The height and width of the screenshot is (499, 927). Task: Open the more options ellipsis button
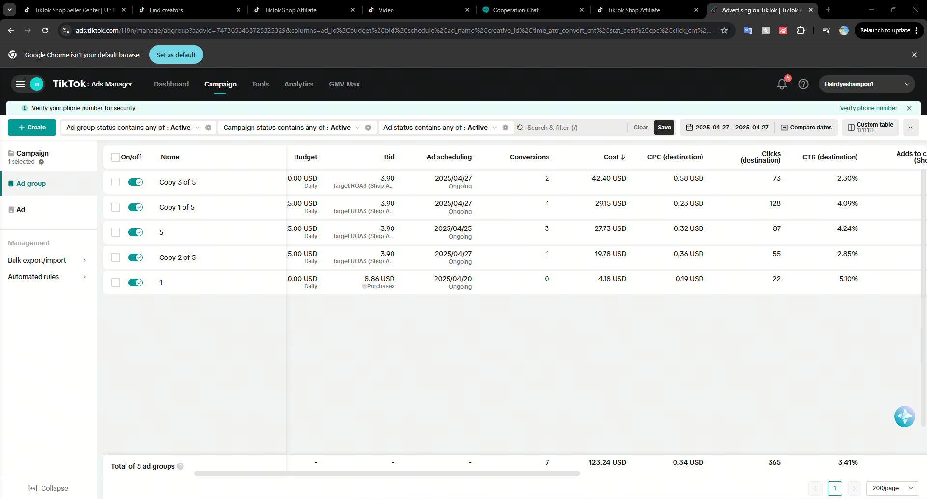(x=911, y=128)
